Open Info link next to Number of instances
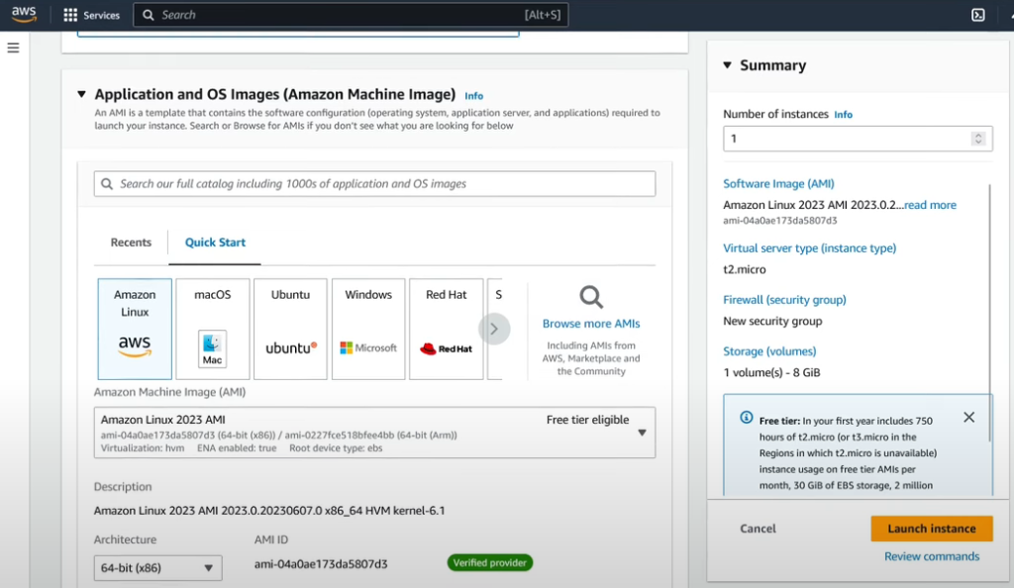Image resolution: width=1014 pixels, height=588 pixels. pos(844,115)
